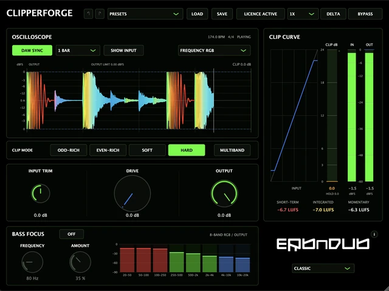Click the 250-500 band bar

(177, 262)
